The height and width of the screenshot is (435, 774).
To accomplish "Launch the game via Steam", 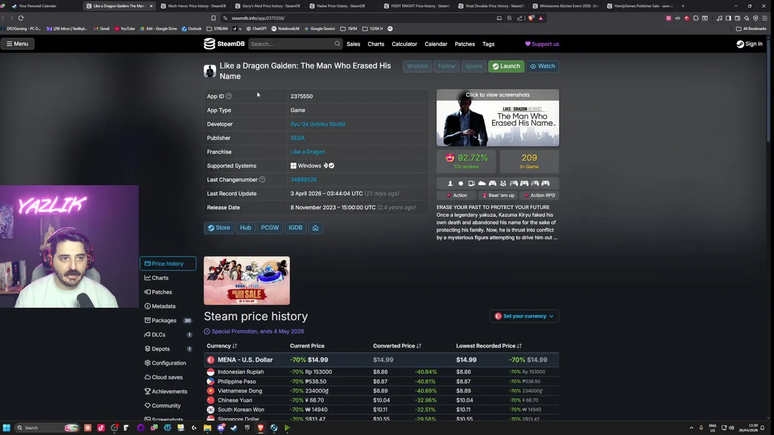I will 506,66.
